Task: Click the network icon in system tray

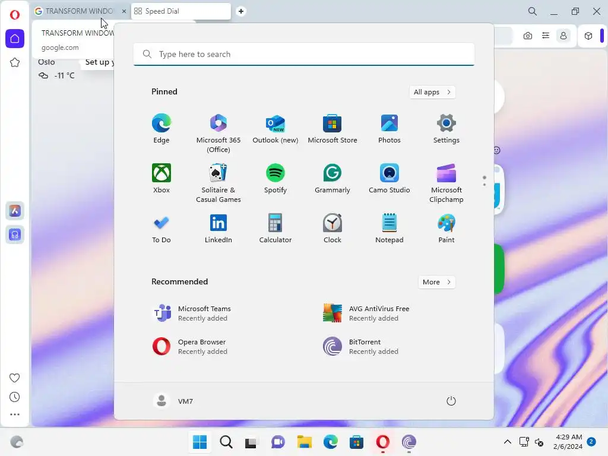Action: 524,442
